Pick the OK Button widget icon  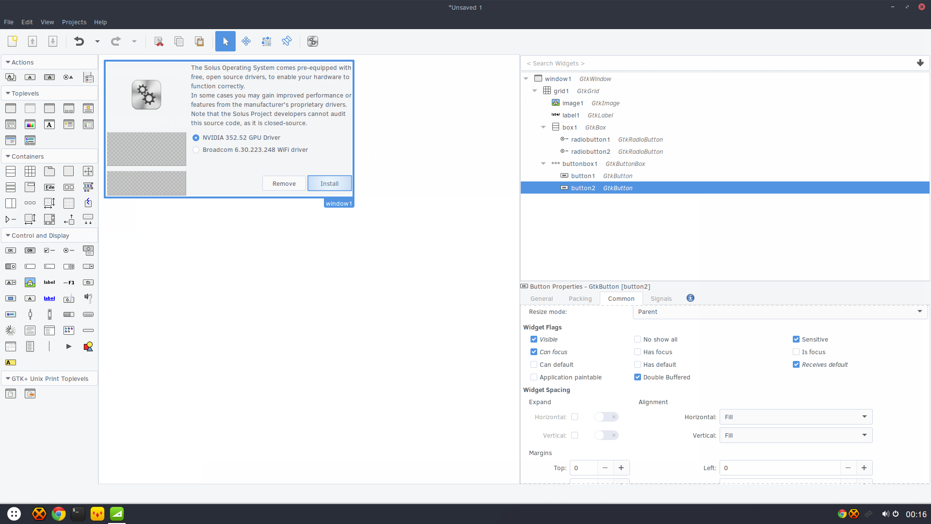[x=11, y=250]
